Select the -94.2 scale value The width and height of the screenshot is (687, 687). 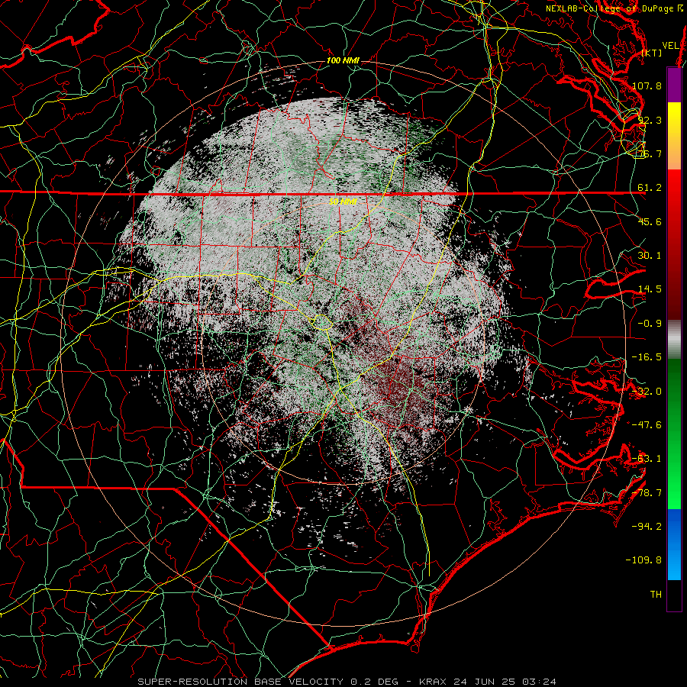(647, 527)
